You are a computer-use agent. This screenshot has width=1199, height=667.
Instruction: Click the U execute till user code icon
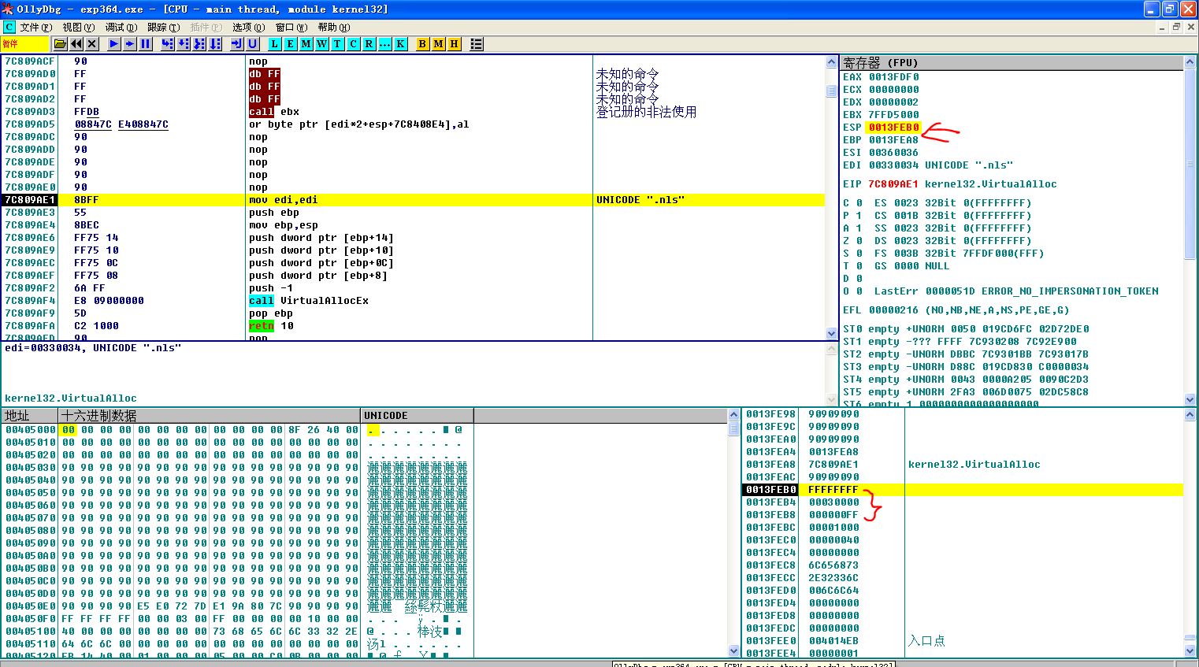[x=253, y=44]
